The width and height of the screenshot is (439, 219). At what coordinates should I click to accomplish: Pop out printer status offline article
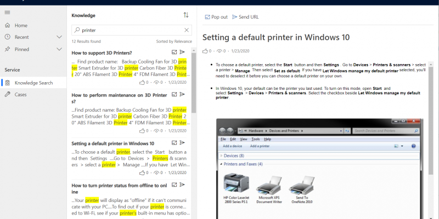click(174, 185)
